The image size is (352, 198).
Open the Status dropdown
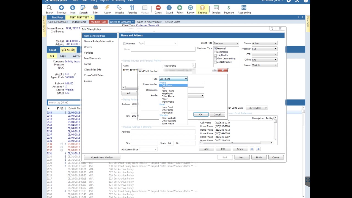click(275, 43)
